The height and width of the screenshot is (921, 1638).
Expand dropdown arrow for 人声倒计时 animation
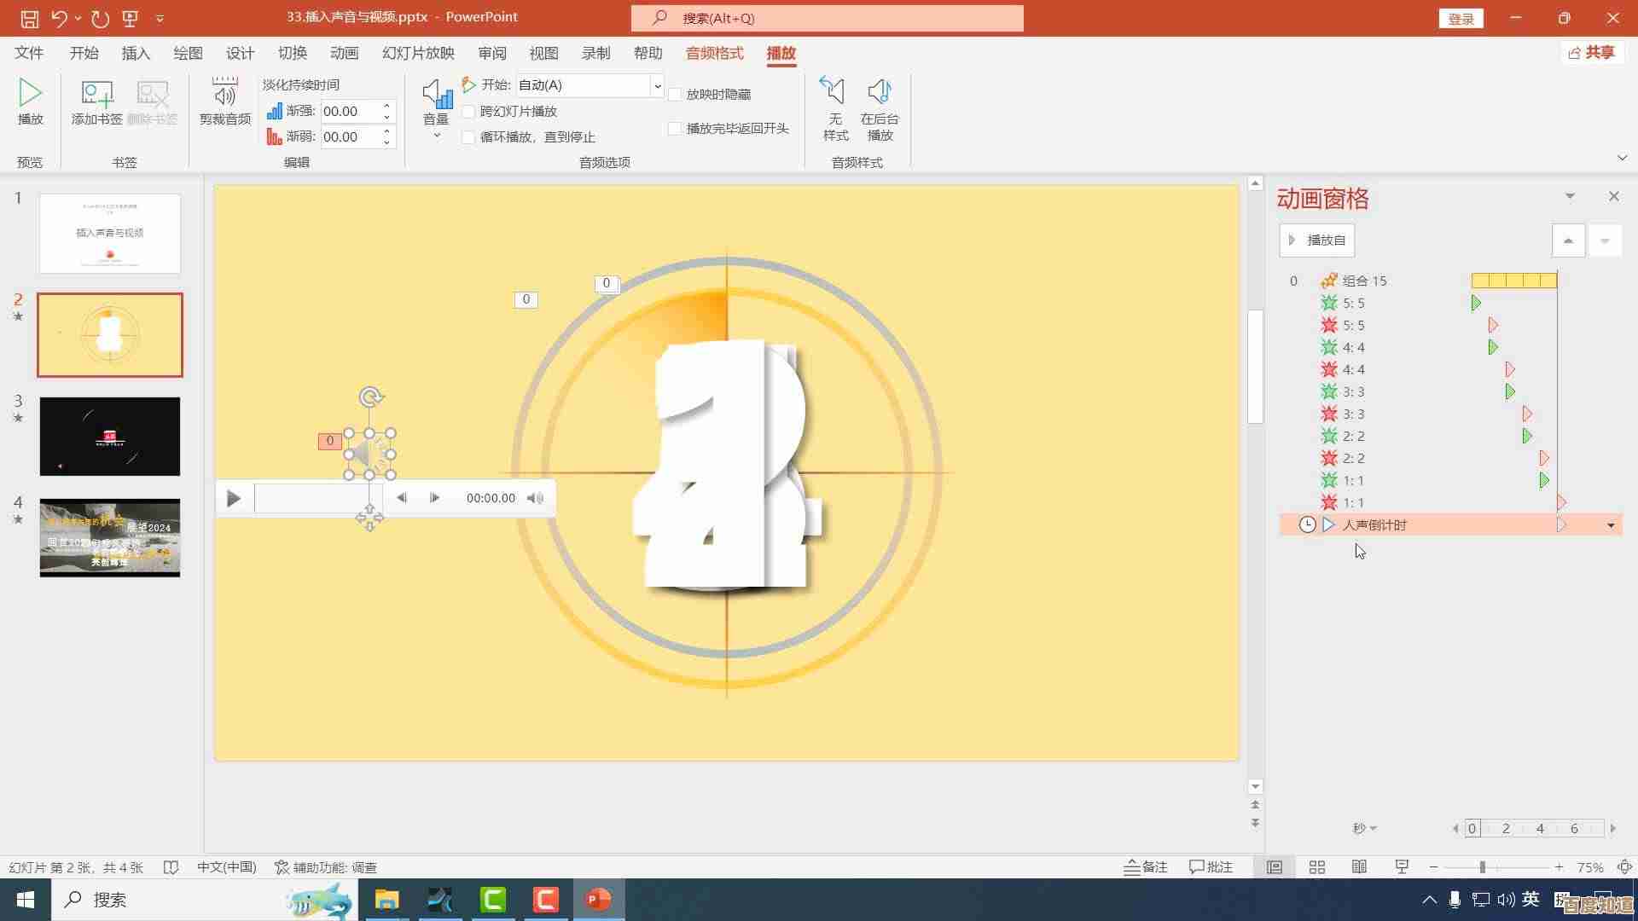(1611, 525)
